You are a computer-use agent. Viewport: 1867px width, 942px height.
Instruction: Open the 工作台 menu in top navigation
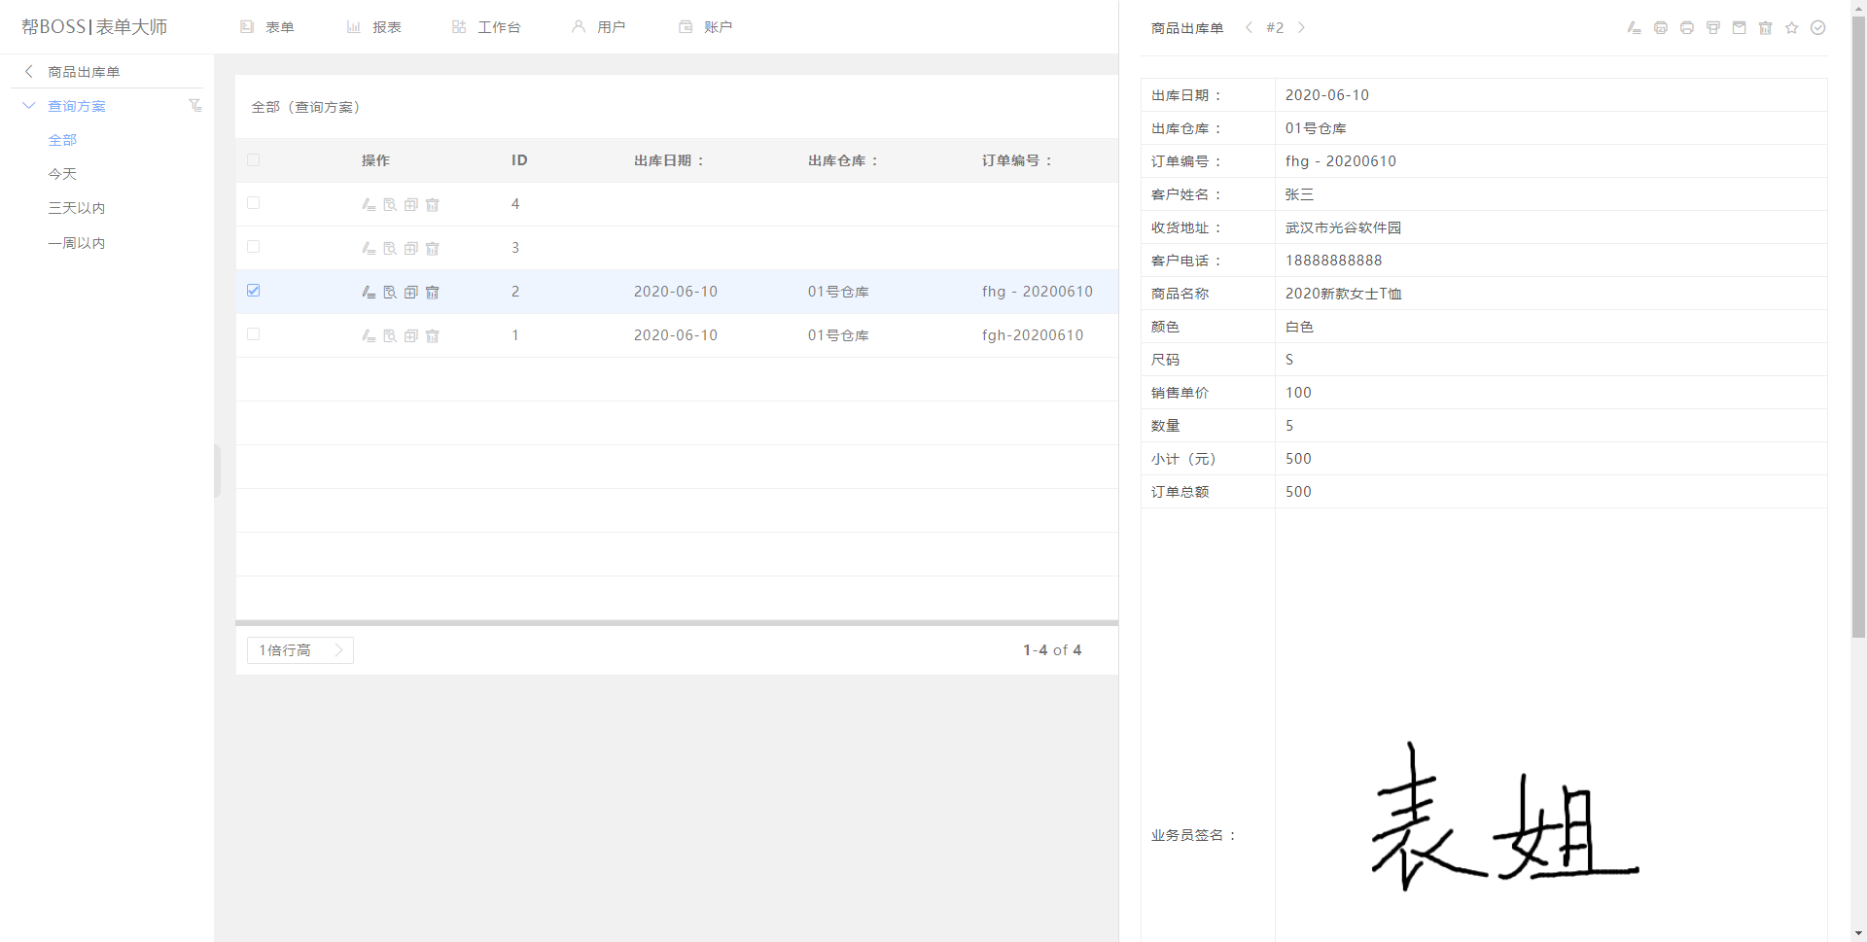point(486,27)
